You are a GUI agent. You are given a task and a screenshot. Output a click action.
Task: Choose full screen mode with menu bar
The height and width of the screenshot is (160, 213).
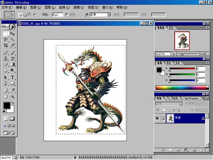click(9, 126)
